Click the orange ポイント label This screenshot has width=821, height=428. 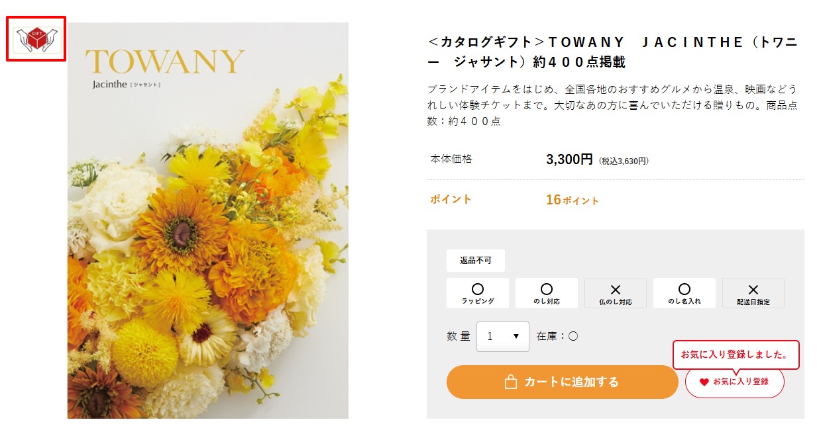(x=451, y=199)
